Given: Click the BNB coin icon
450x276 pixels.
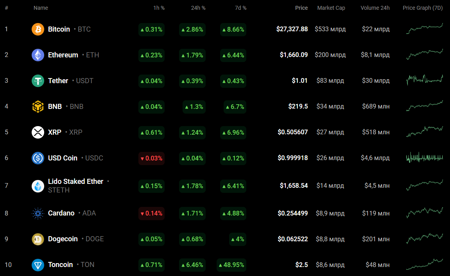Looking at the screenshot, I should pyautogui.click(x=38, y=107).
